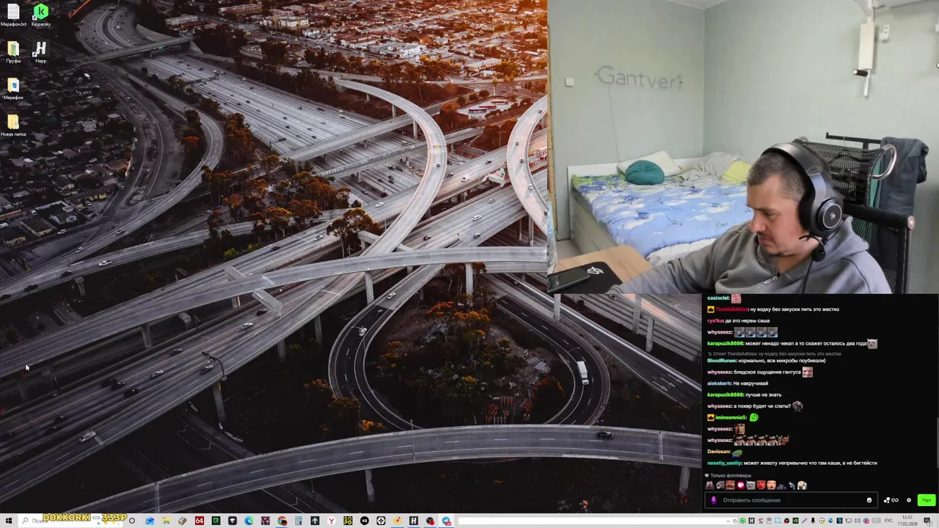This screenshot has height=528, width=939.
Task: Click username iminsomnia5 in chat
Action: 731,417
